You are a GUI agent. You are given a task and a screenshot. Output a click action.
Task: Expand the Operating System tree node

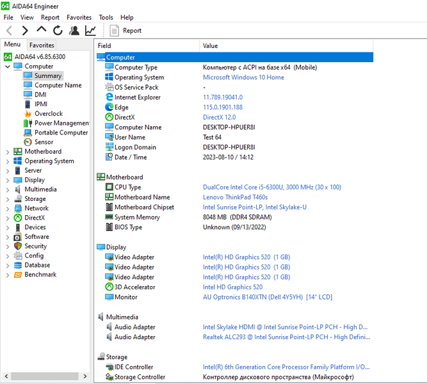coord(8,161)
